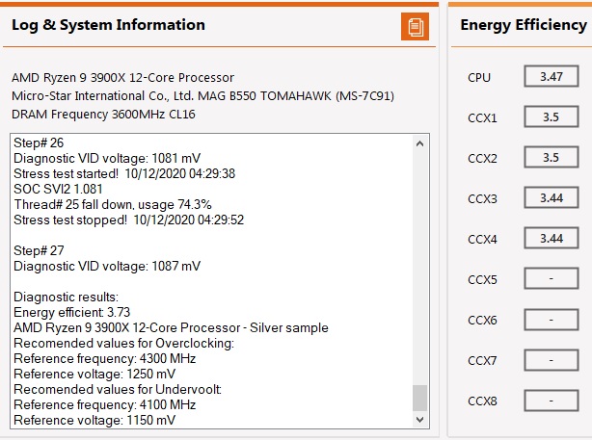The height and width of the screenshot is (440, 592).
Task: Select the CCX2 efficiency value box
Action: (x=552, y=157)
